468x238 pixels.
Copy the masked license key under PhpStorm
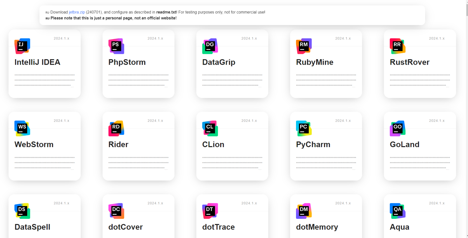(x=138, y=81)
